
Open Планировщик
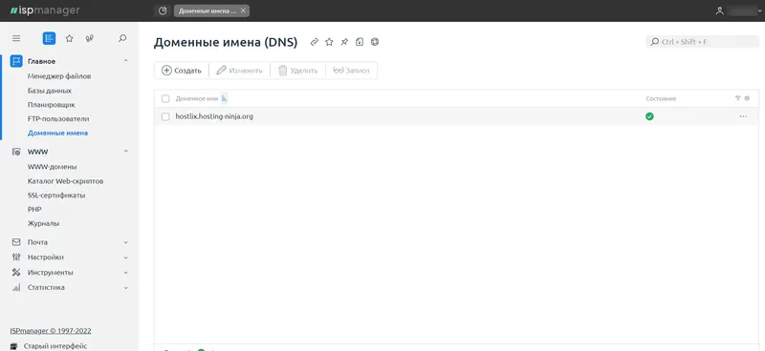pos(52,105)
